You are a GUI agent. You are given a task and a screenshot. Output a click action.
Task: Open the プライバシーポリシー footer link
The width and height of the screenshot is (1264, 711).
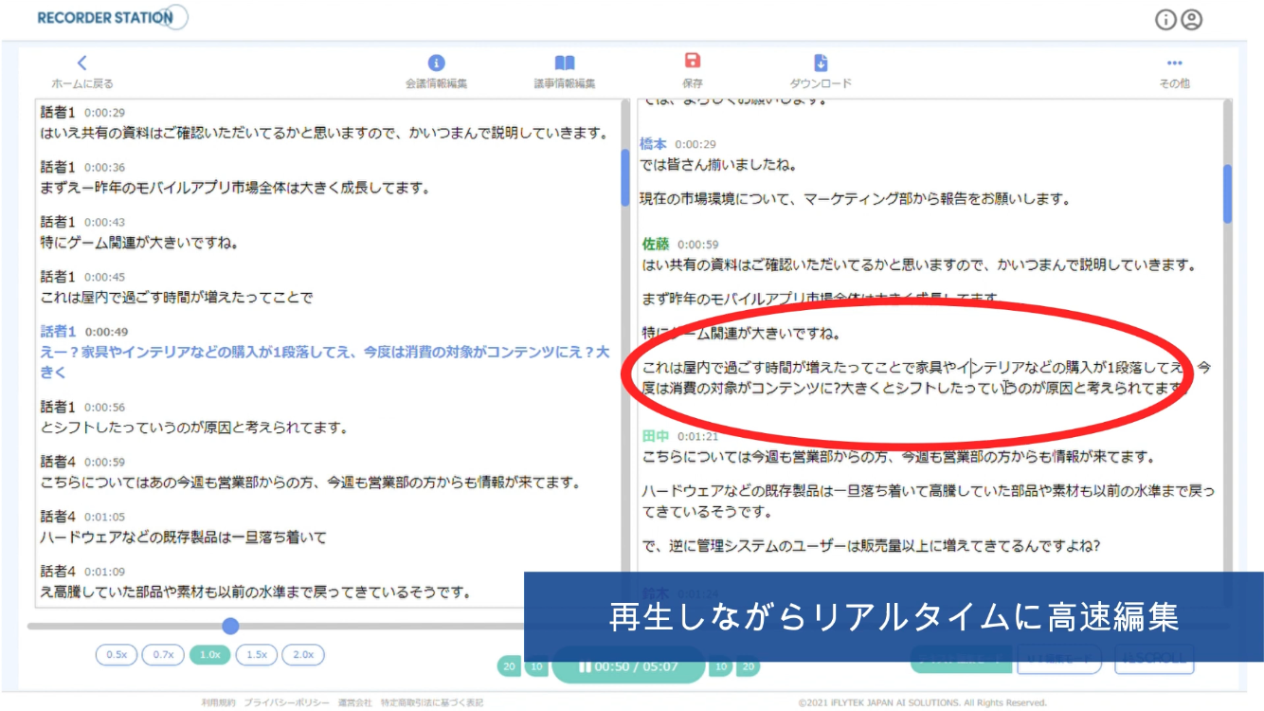point(287,702)
